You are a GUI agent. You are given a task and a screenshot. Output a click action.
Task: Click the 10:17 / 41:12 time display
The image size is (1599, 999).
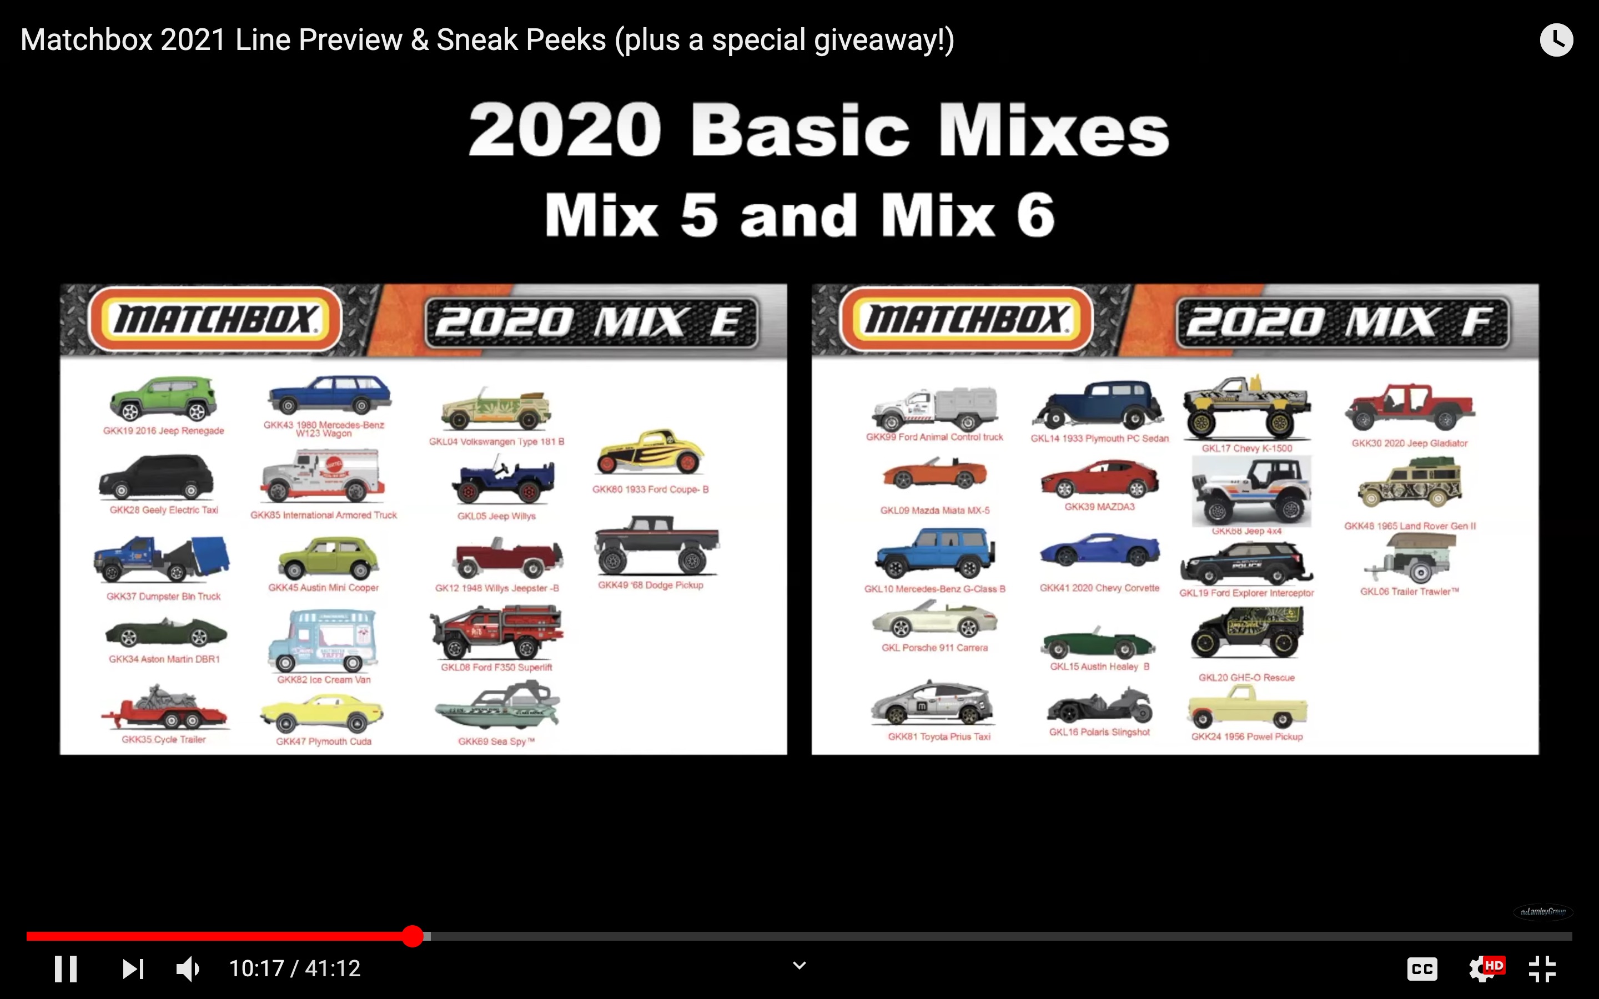[x=295, y=968]
